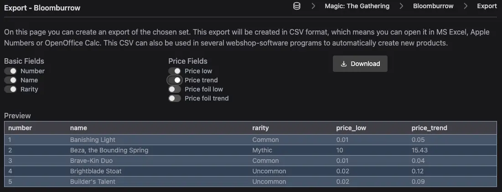502x192 pixels.
Task: Open the Bloomburrow breadcrumb link
Action: coord(433,6)
